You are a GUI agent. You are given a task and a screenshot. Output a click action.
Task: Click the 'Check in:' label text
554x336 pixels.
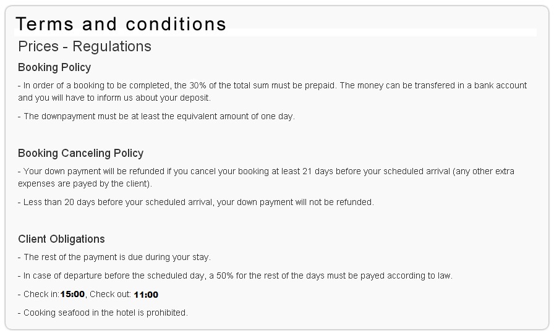tap(41, 295)
